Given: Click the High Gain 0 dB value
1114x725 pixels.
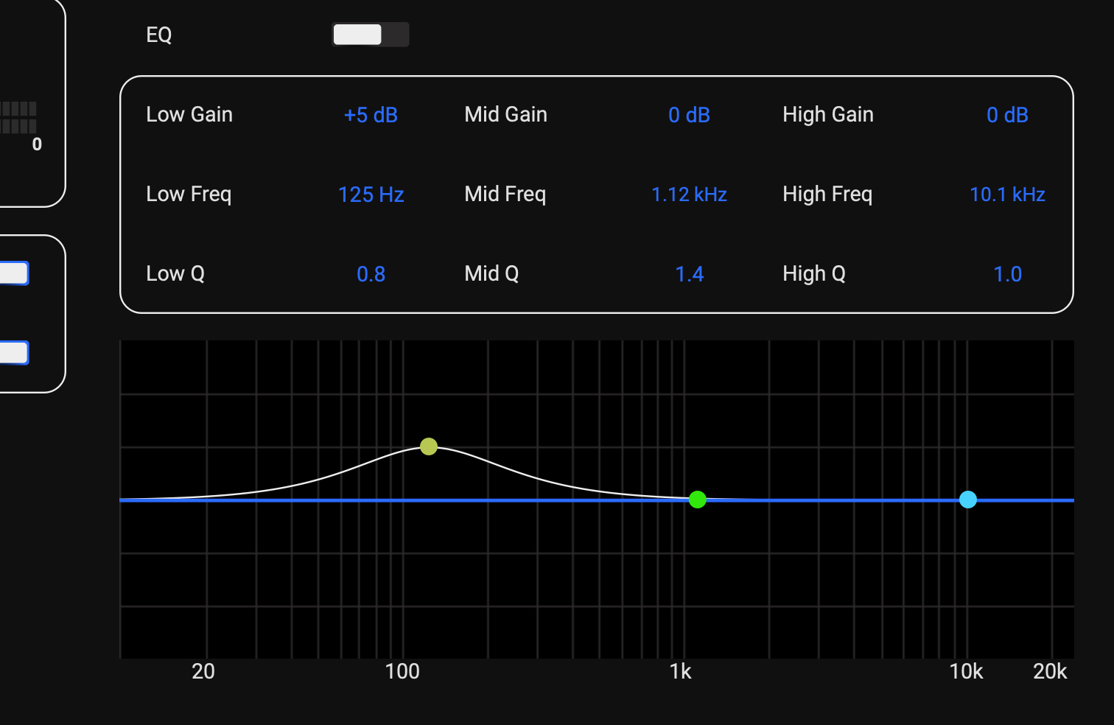Looking at the screenshot, I should tap(1007, 115).
